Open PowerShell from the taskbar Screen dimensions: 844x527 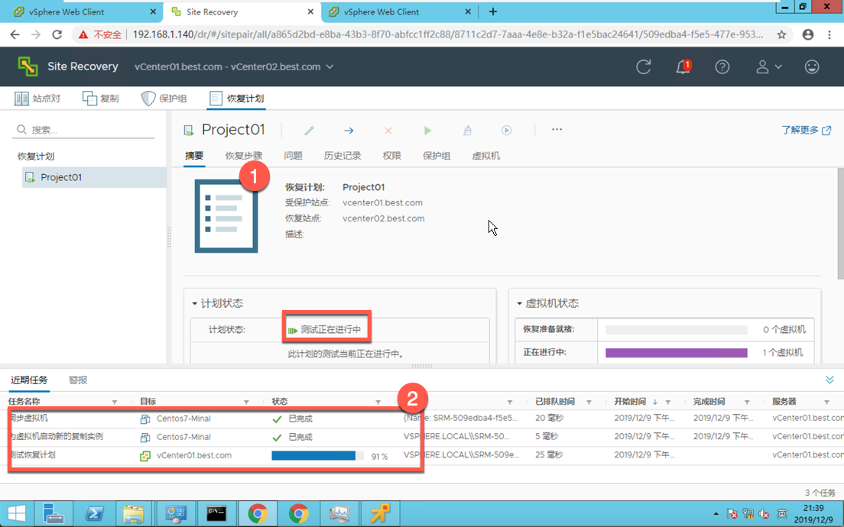(94, 513)
